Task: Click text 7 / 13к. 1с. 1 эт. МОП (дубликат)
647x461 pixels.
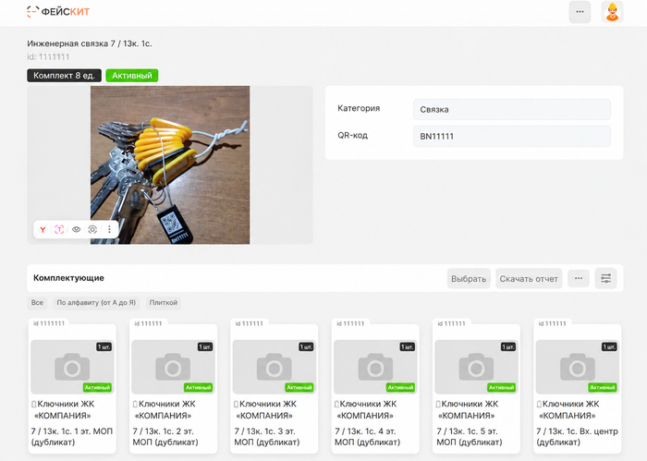Action: (x=72, y=437)
